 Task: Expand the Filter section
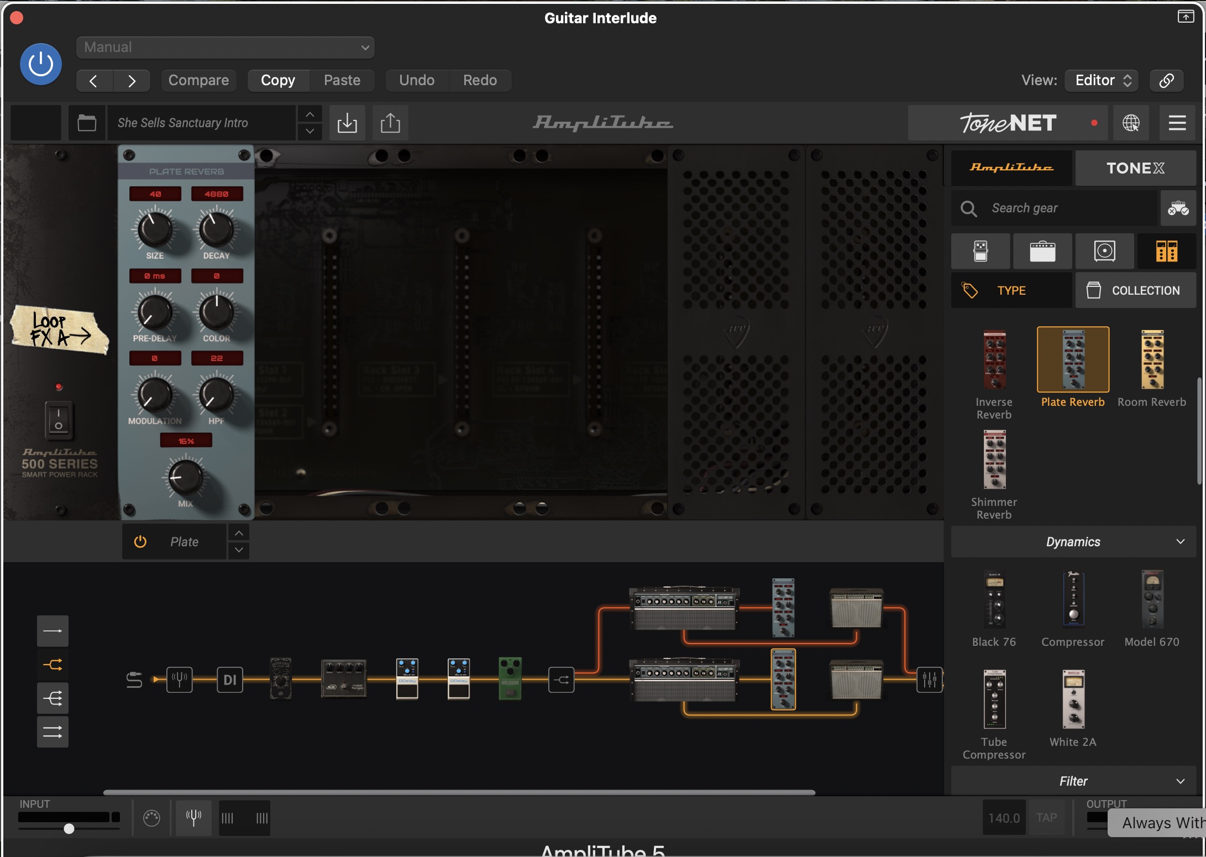pos(1073,781)
